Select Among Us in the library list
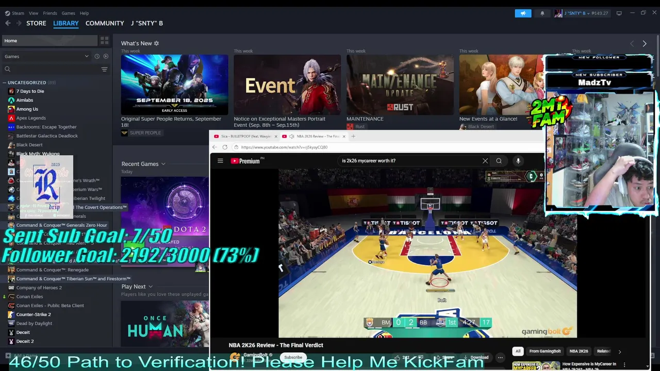 (x=27, y=109)
